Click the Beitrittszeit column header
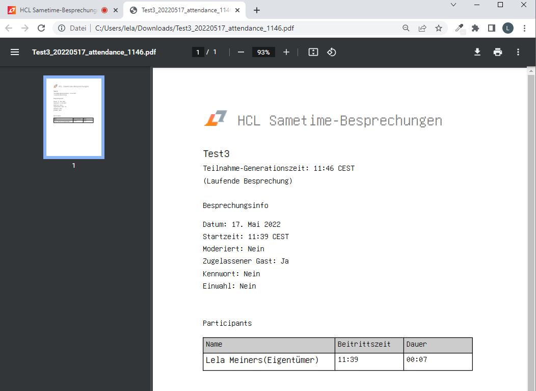The image size is (536, 391). (x=369, y=345)
